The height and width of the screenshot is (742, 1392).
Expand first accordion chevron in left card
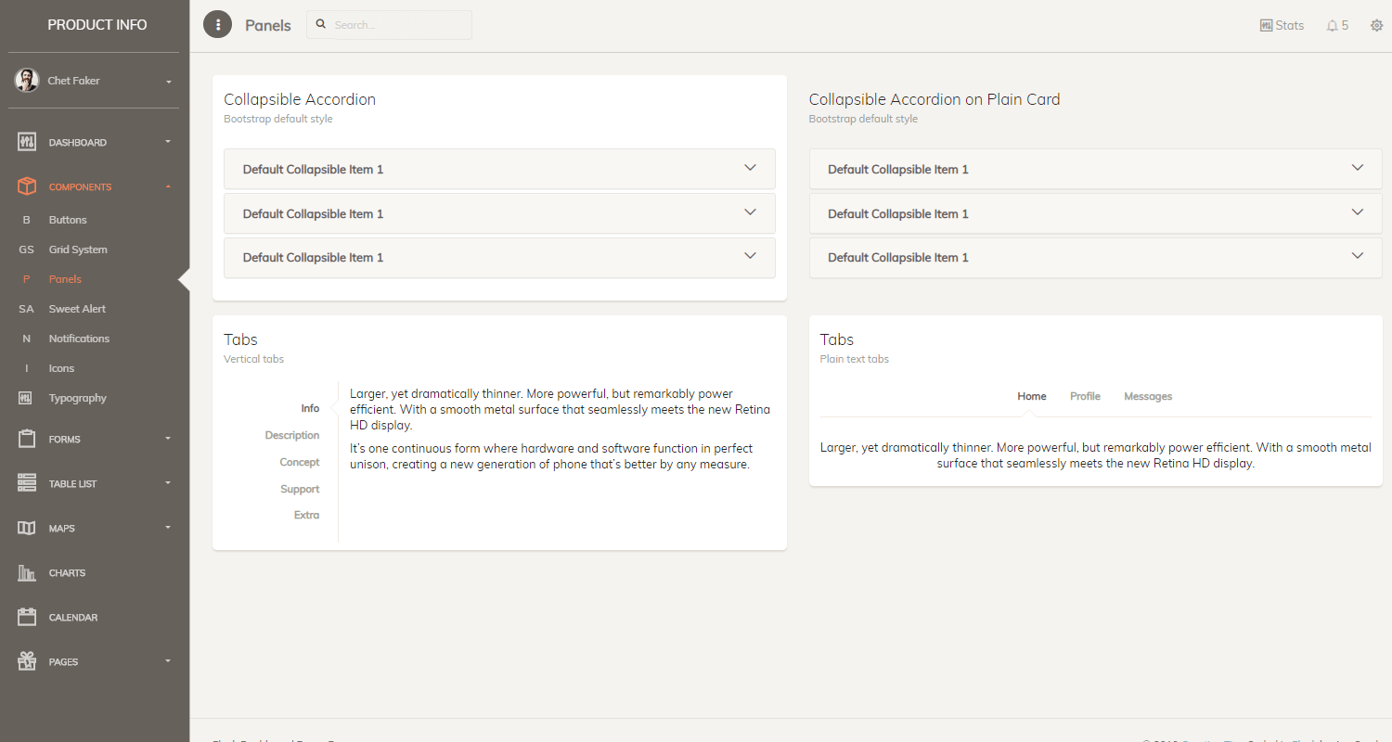(x=751, y=168)
